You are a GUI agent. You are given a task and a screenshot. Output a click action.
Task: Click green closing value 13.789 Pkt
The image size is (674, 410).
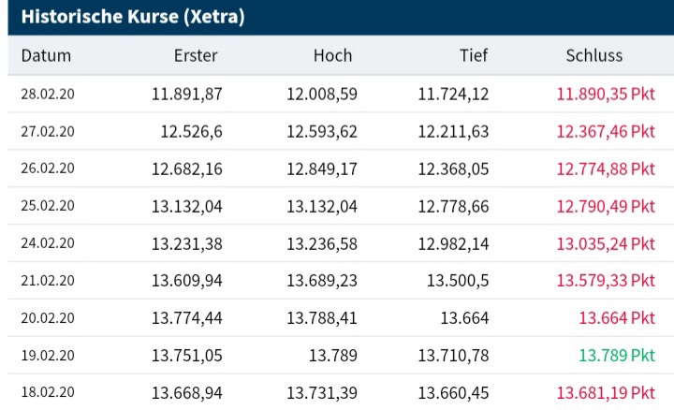[x=617, y=356]
